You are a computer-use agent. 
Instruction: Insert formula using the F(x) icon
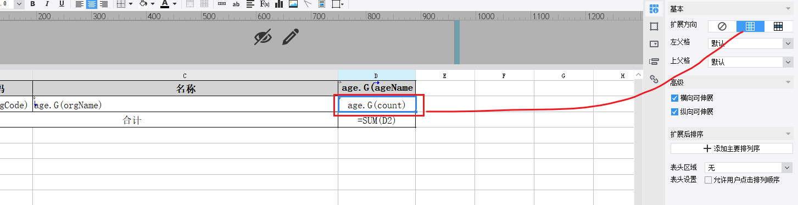(x=265, y=4)
